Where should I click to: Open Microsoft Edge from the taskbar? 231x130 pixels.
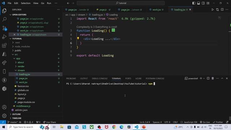pos(121,127)
